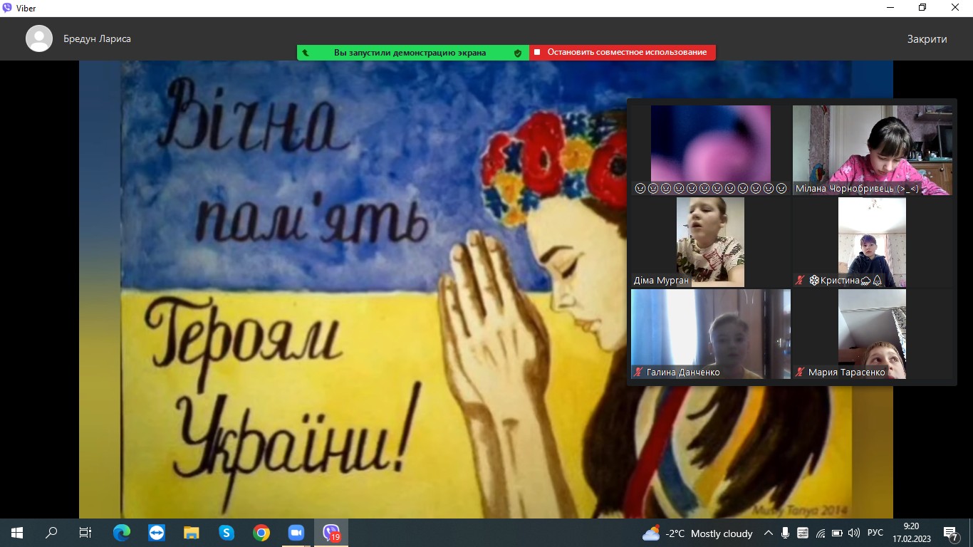Viewport: 973px width, 547px height.
Task: Open the Windows Start menu
Action: [x=17, y=533]
